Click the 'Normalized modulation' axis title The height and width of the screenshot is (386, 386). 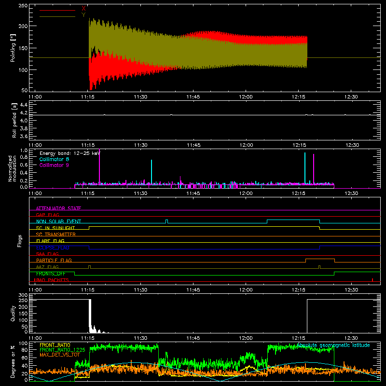[12, 168]
